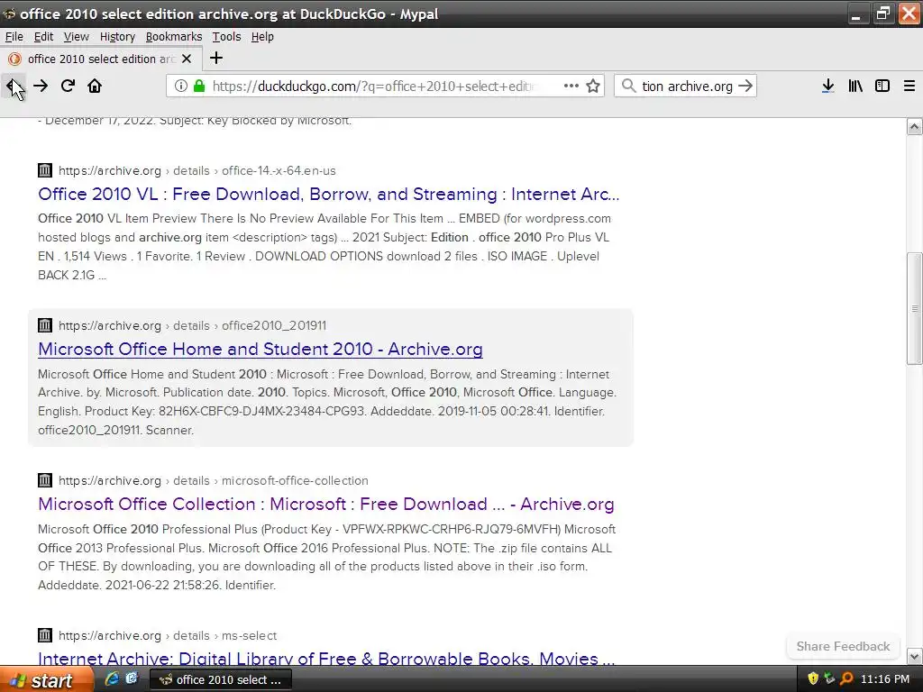923x692 pixels.
Task: Bookmark this page with the star
Action: [x=593, y=86]
